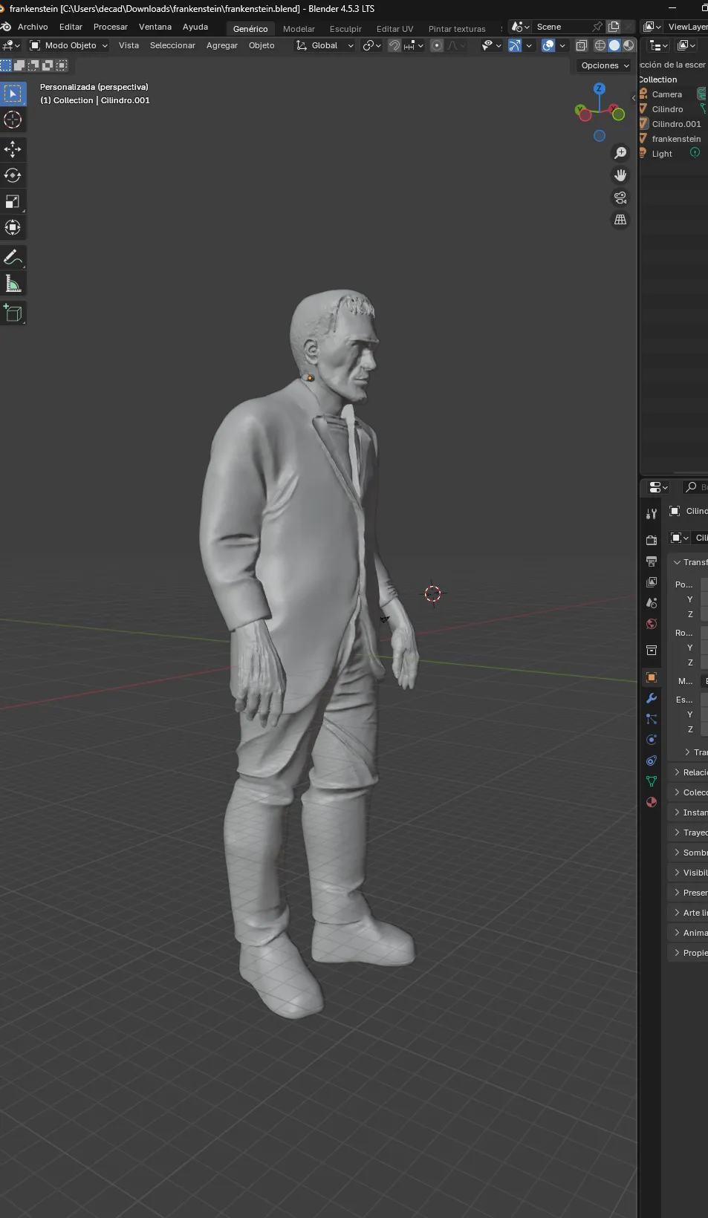Activate the 3D Cursor tool
708x1218 pixels.
(13, 120)
